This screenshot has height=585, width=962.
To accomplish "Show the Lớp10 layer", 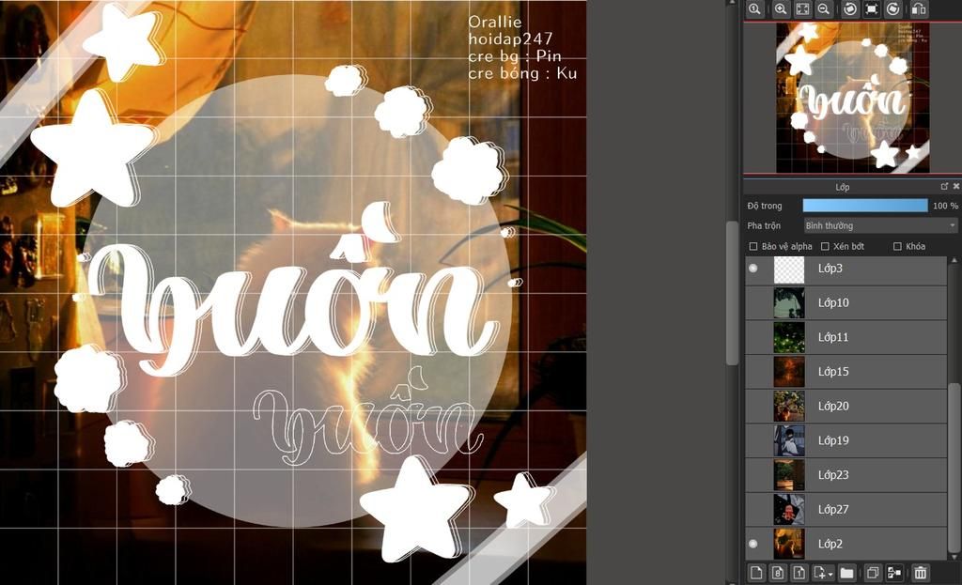I will tap(753, 303).
